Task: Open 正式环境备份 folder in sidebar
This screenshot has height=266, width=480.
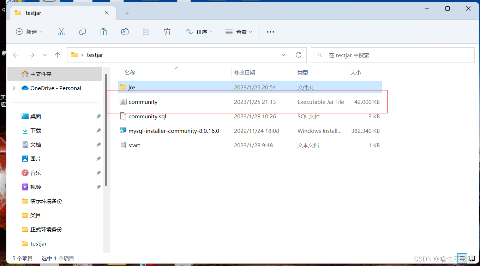Action: pyautogui.click(x=42, y=229)
